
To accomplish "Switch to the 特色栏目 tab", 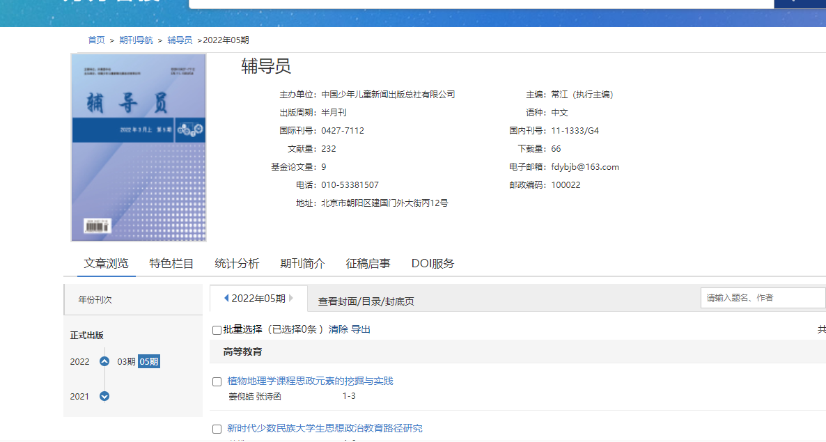I will 171,263.
